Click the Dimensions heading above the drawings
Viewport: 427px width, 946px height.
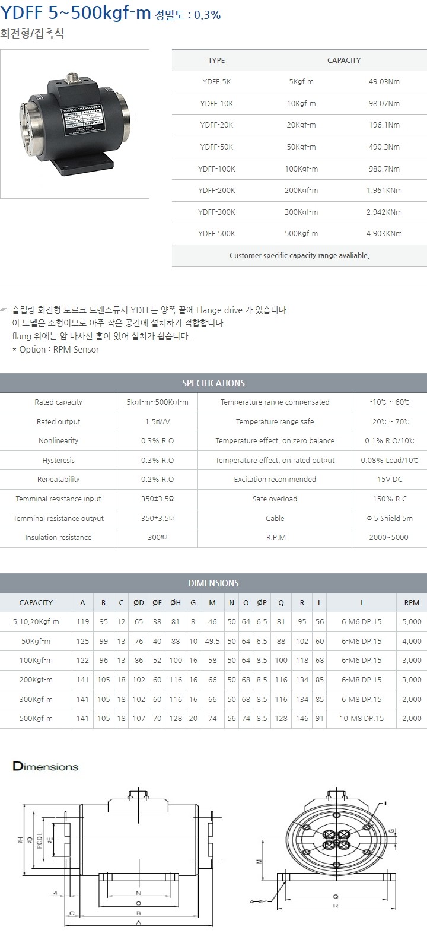[46, 767]
